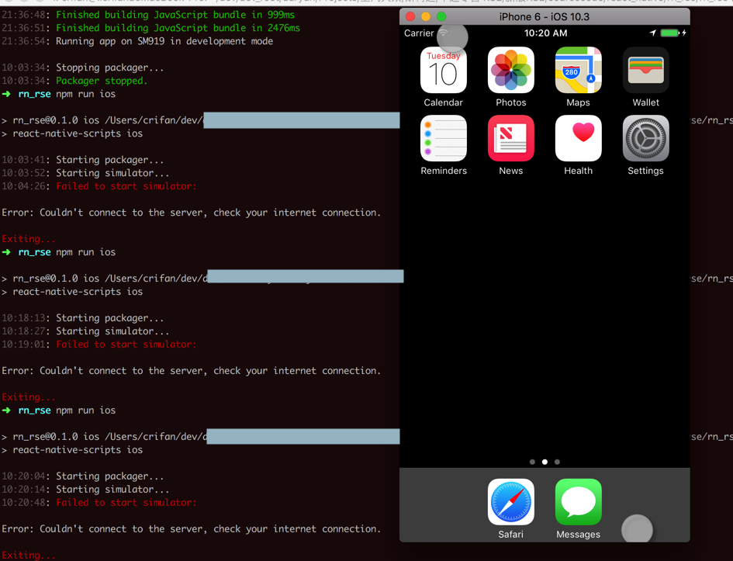Click the 10:20:48 'Failed to start simulator:' line

pos(99,503)
